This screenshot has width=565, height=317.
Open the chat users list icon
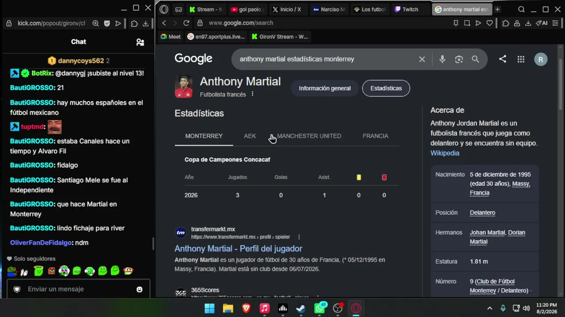click(x=140, y=42)
